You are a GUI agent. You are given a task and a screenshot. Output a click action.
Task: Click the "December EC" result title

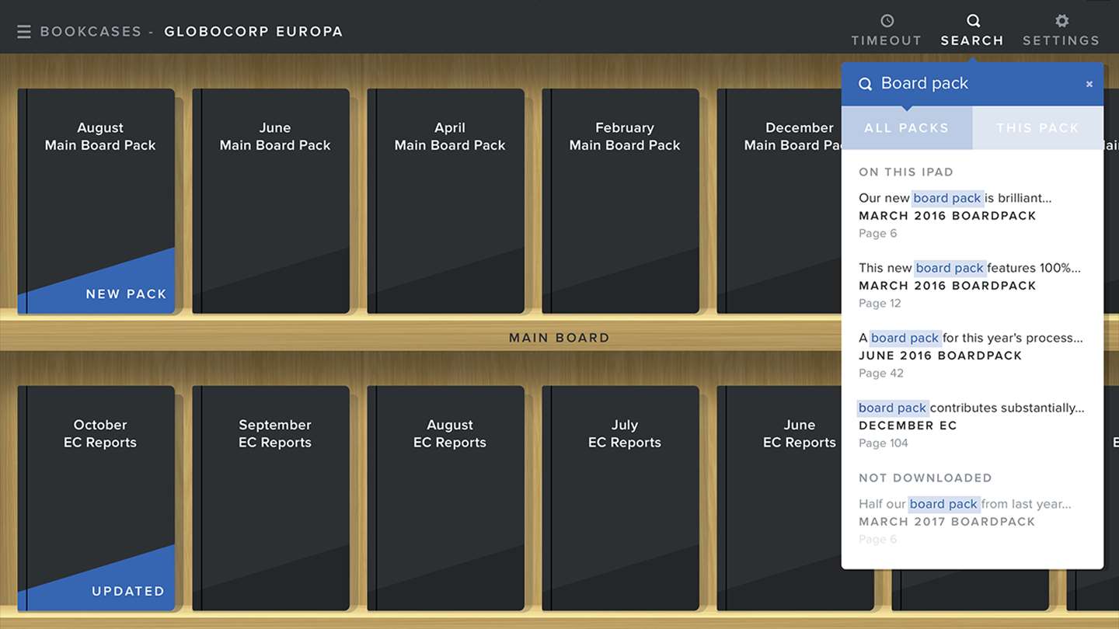pos(908,426)
